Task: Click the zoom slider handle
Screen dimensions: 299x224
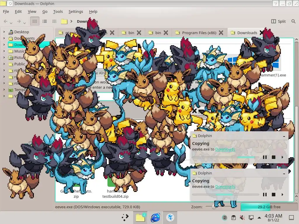Action: click(214, 207)
